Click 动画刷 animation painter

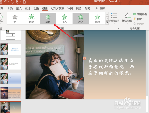coord(139,24)
